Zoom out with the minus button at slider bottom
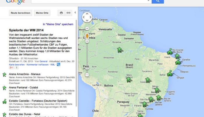 (87, 75)
